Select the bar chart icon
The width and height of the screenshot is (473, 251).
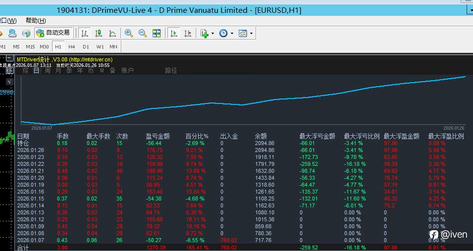point(85,33)
